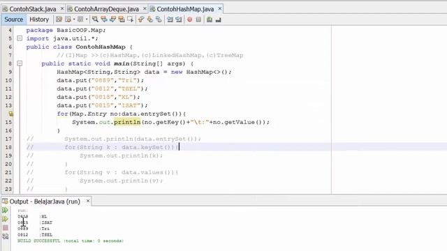Screen dimensions: 447x251
Task: Click the "XL" string on line 12
Action: click(x=126, y=97)
